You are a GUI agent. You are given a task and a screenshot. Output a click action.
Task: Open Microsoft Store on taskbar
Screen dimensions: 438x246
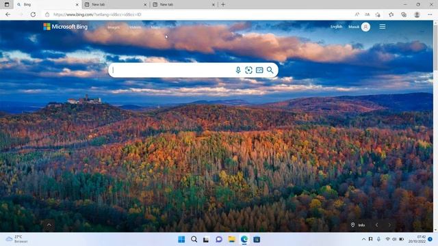click(257, 239)
